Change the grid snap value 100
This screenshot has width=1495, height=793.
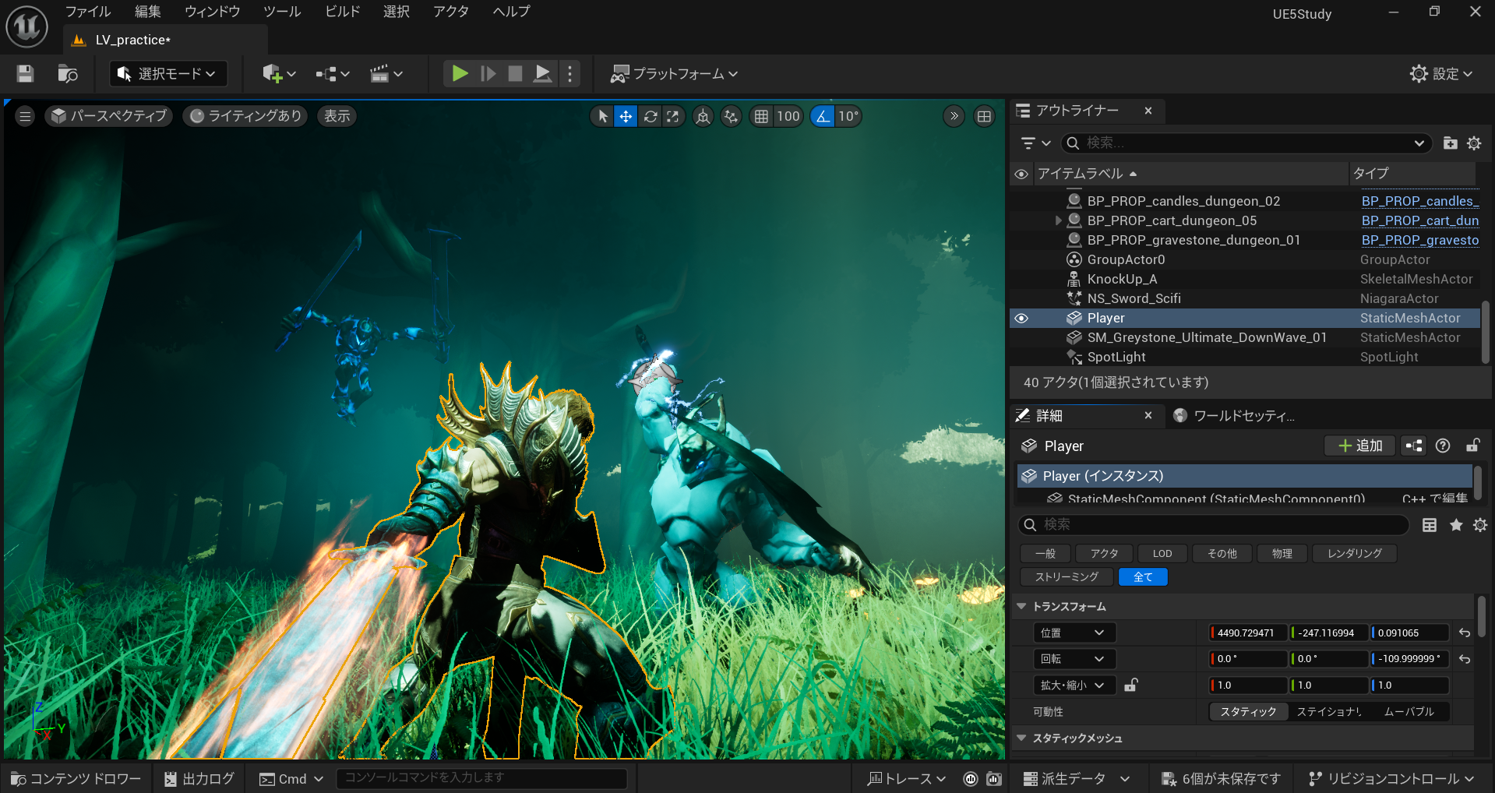click(788, 116)
